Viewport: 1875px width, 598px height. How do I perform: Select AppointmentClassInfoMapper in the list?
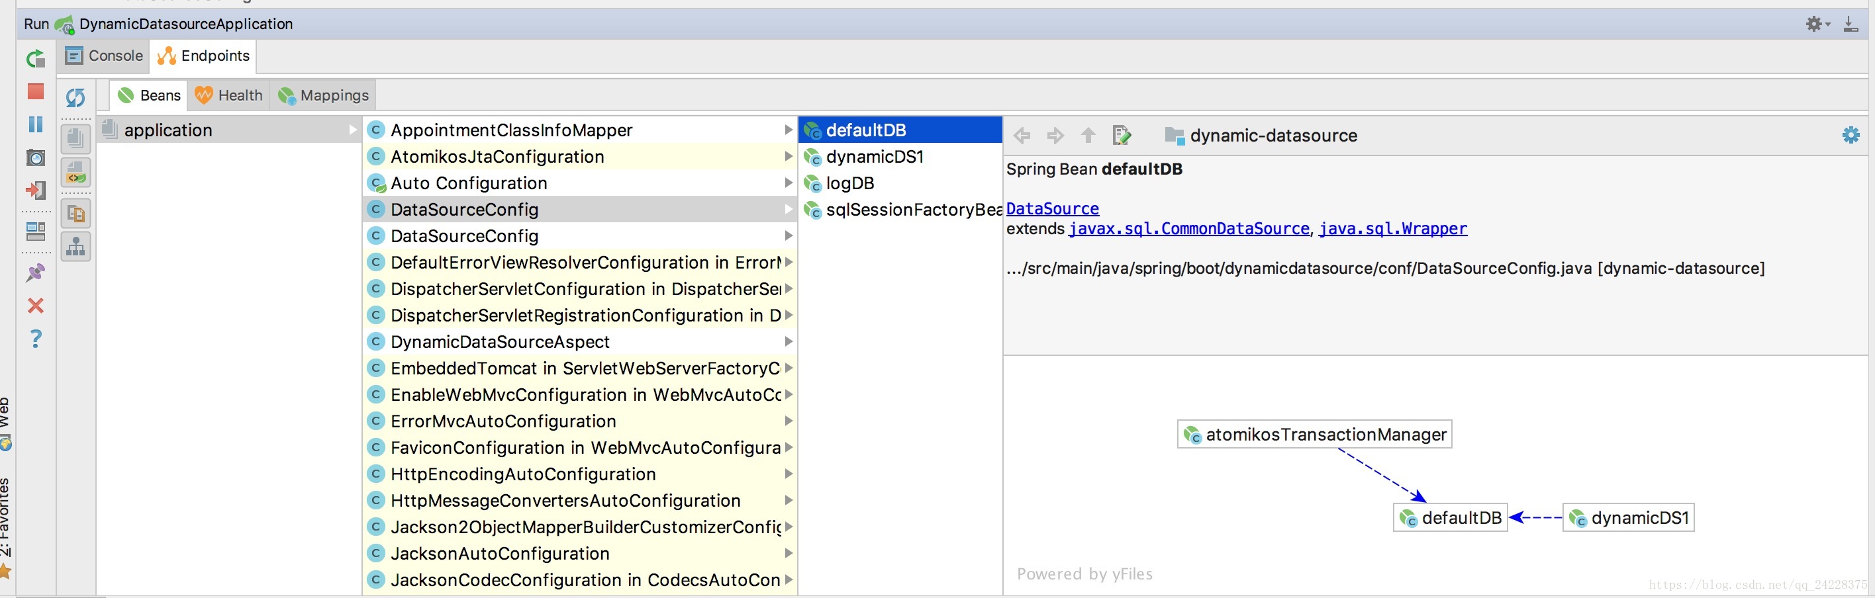[x=580, y=130]
